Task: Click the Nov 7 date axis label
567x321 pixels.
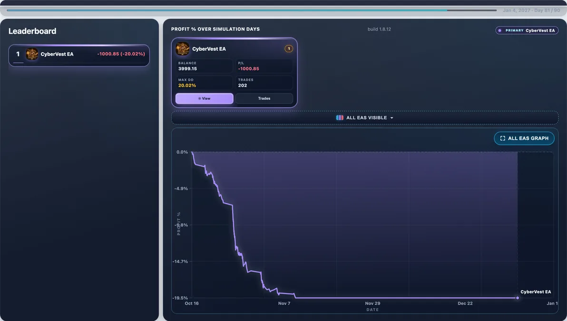Action: [x=284, y=303]
